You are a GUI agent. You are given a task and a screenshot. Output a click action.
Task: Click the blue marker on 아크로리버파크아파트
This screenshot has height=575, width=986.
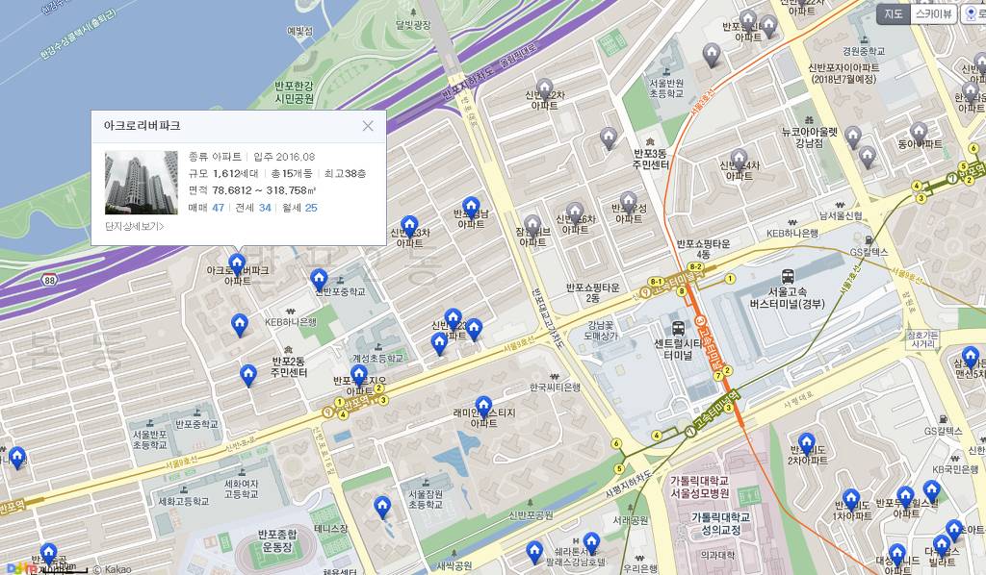(x=237, y=262)
